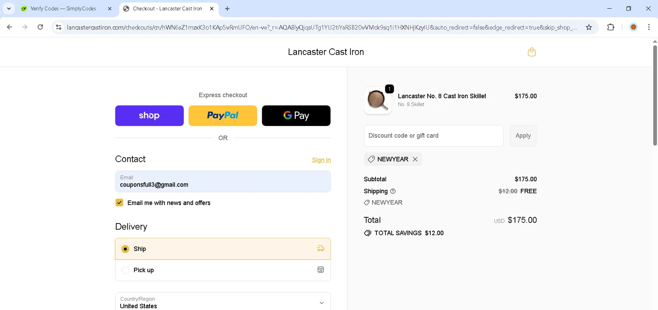Open the tab search dropdown arrow
This screenshot has height=310, width=658.
point(9,9)
